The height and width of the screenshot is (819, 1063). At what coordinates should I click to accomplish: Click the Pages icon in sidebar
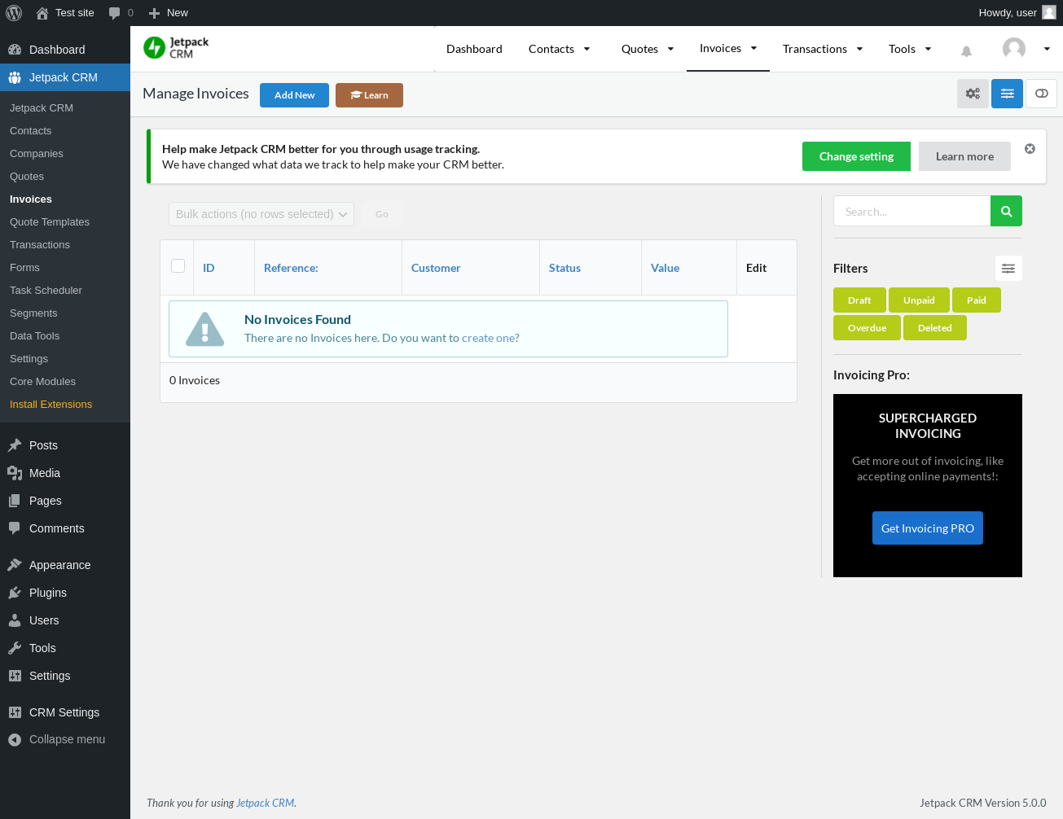click(x=15, y=501)
